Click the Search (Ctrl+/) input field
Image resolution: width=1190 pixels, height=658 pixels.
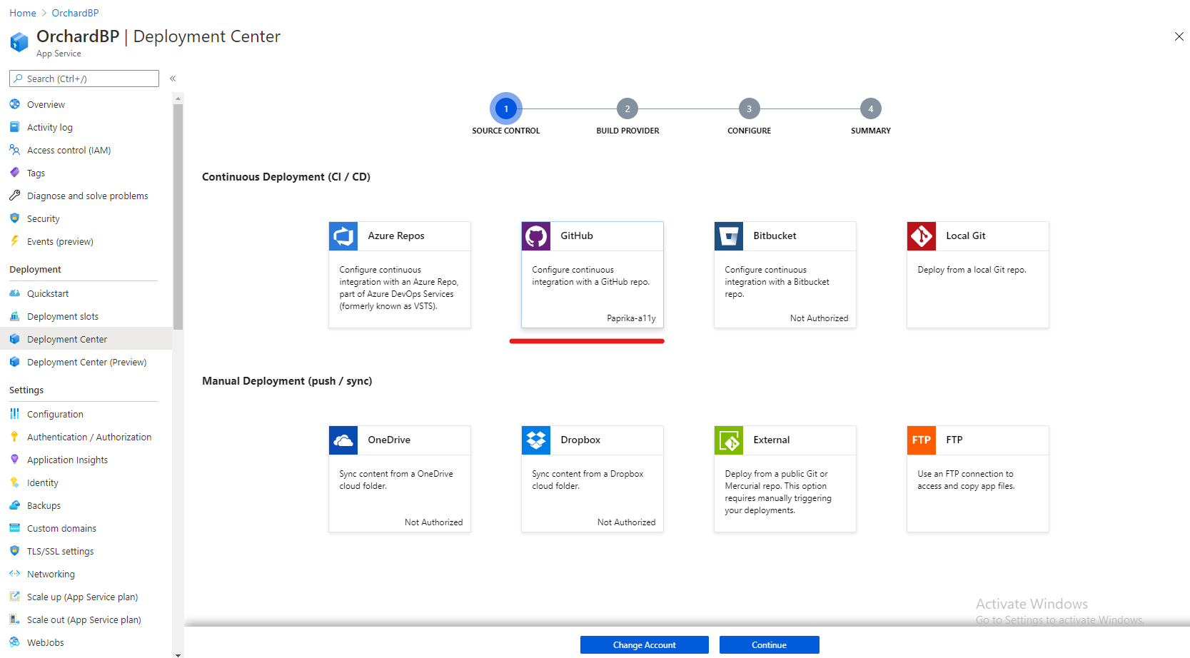pos(84,79)
